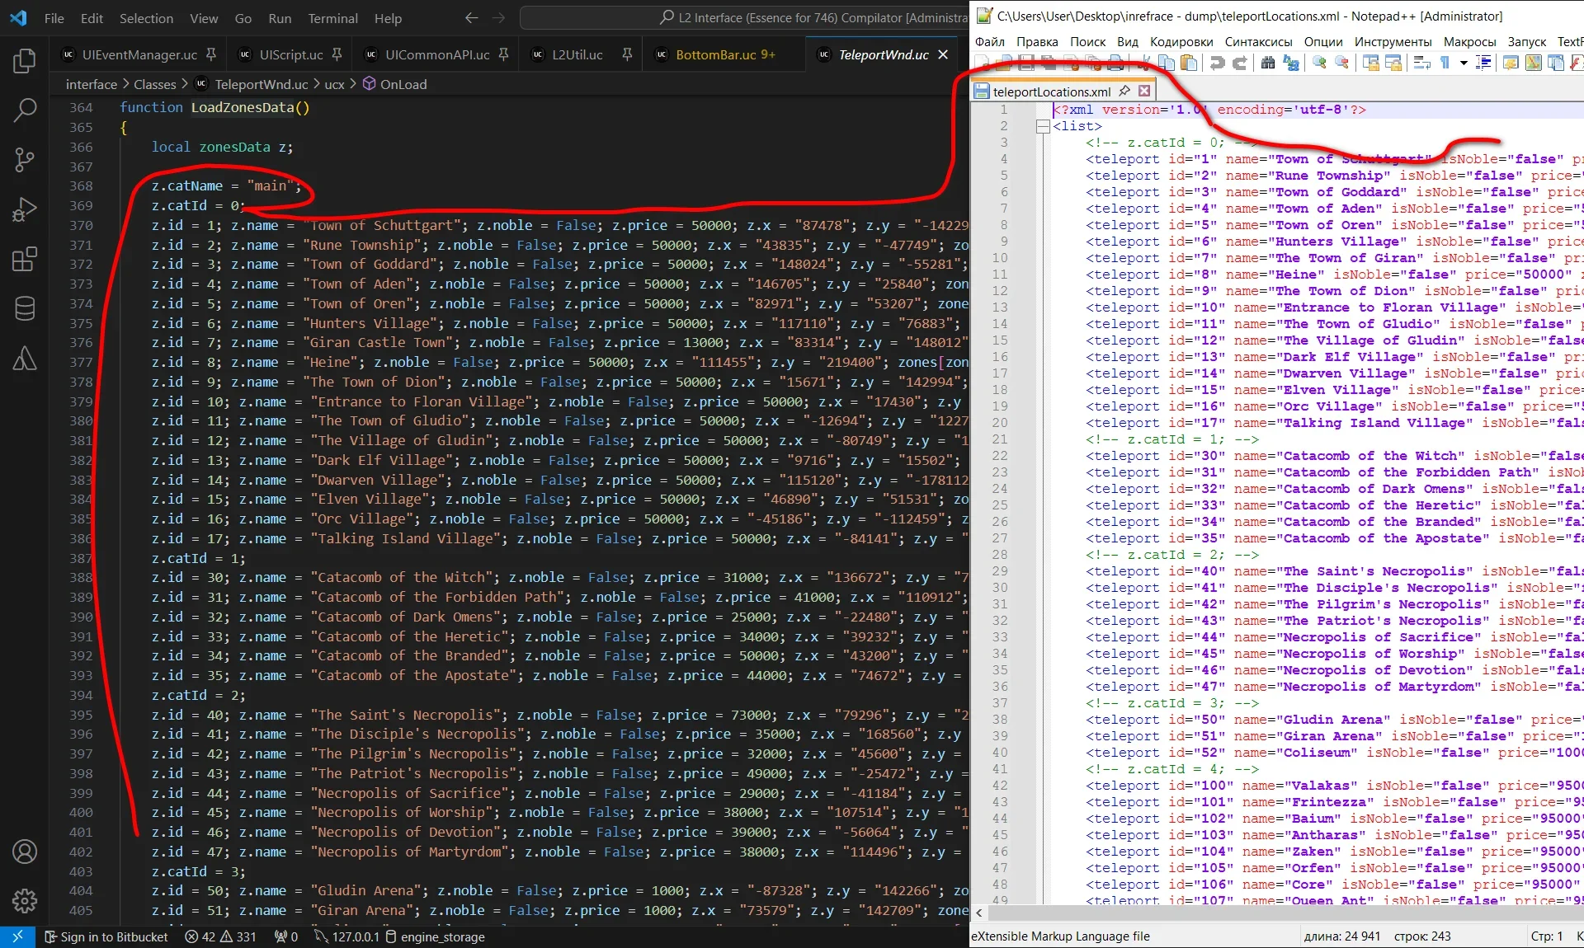This screenshot has height=948, width=1584.
Task: Open the Макросы menu in Notepad++
Action: pos(1469,41)
